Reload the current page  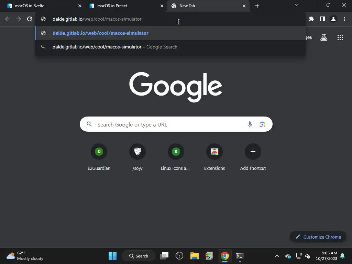click(30, 19)
